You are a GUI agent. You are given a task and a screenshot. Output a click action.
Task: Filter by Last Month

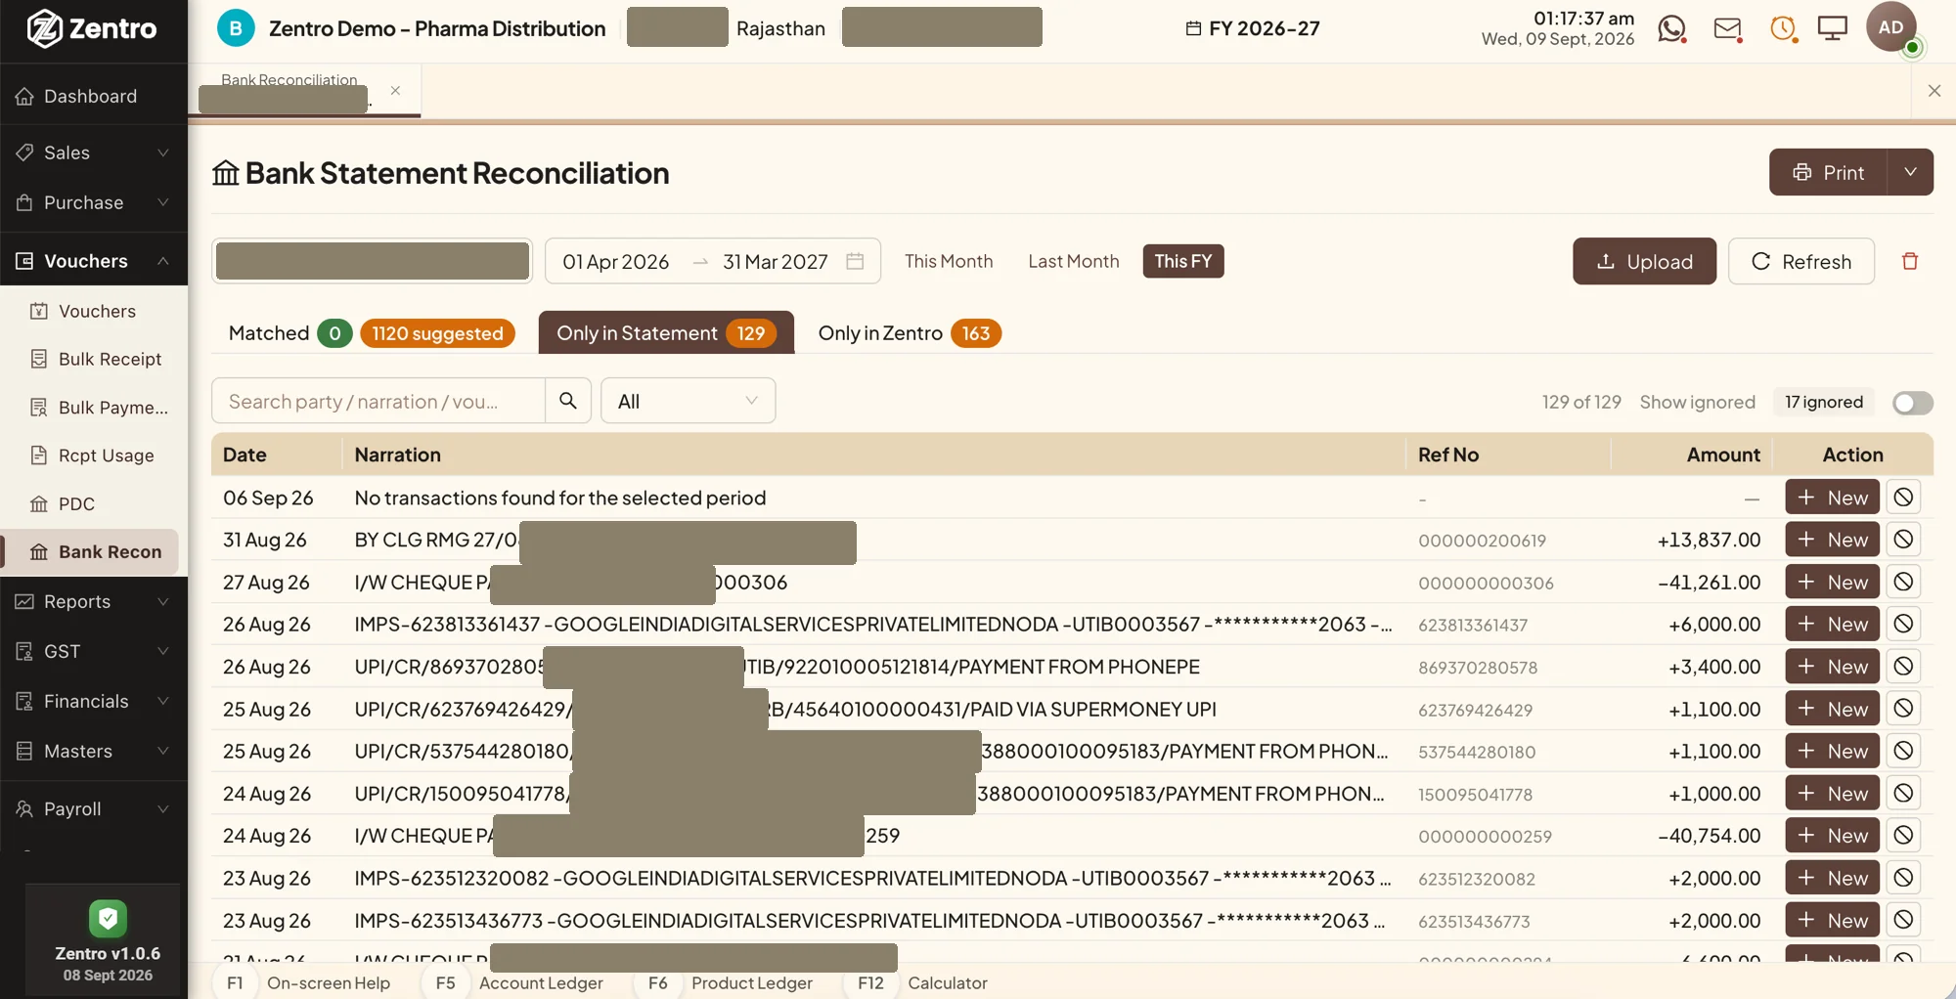(1073, 261)
